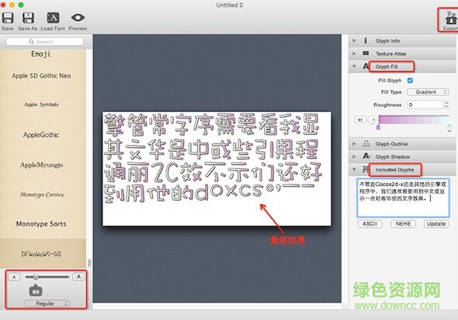Click the NEHE button
458x320 pixels.
(x=403, y=224)
